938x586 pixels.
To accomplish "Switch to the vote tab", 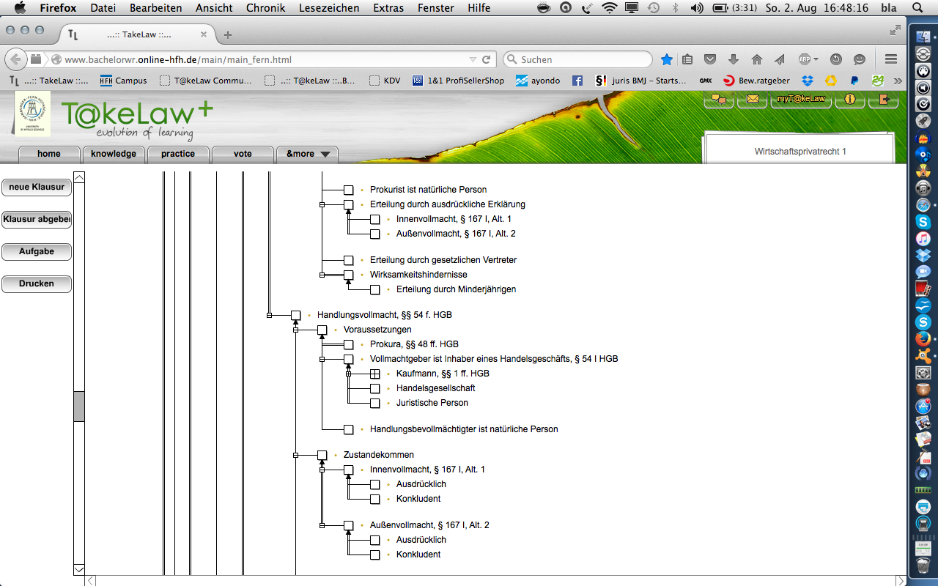I will tap(243, 154).
